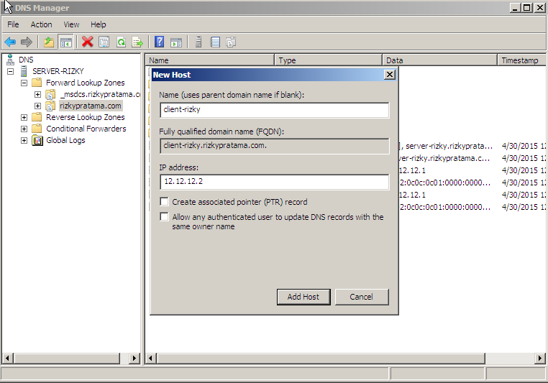
Task: Select the Reverse Lookup Zones label
Action: [x=86, y=117]
